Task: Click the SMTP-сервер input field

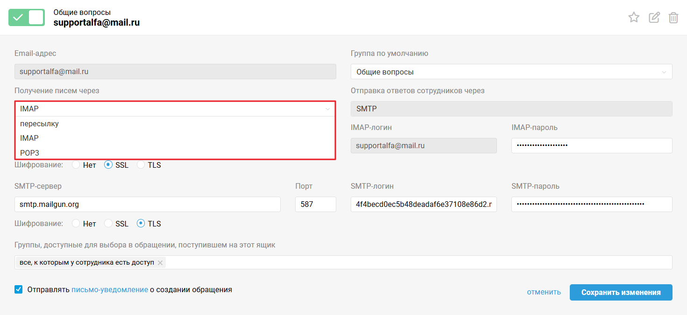Action: pyautogui.click(x=147, y=204)
